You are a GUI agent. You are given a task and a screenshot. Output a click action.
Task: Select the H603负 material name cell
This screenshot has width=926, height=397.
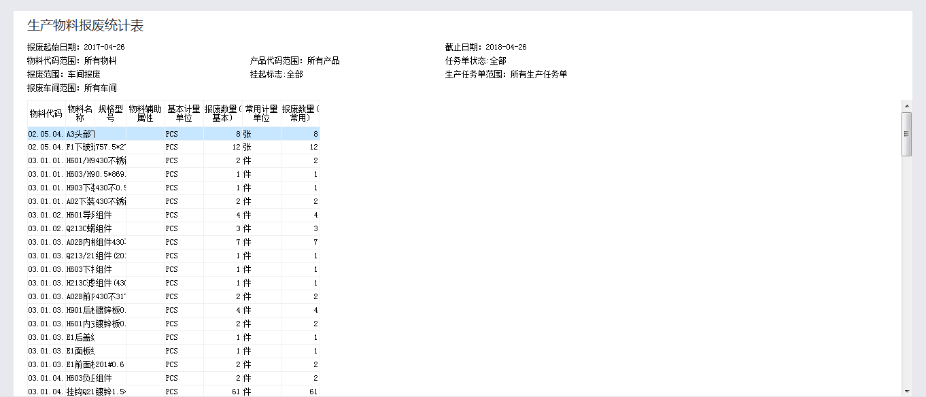coord(80,378)
